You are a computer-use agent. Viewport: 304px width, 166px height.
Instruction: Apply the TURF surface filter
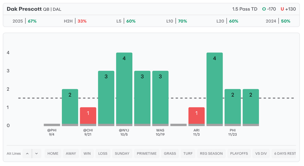click(188, 154)
